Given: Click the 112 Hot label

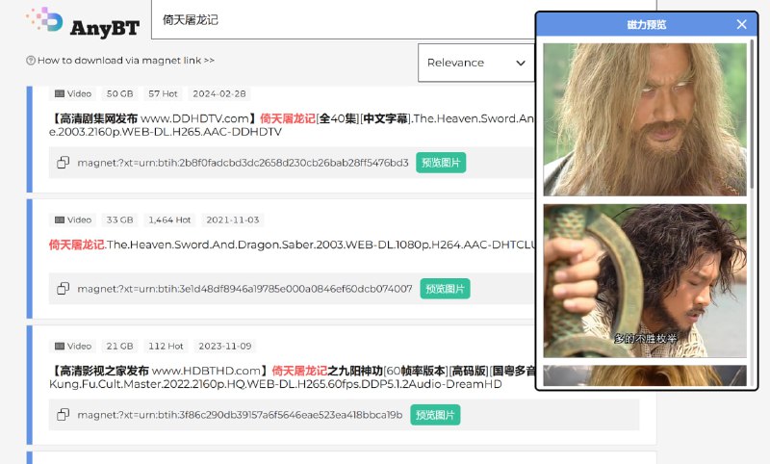Looking at the screenshot, I should coord(166,347).
